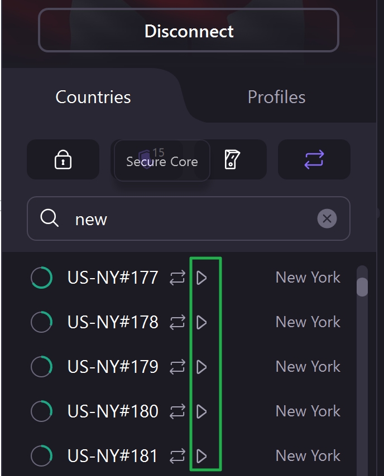Click the search magnifier icon
The image size is (384, 476).
point(49,218)
